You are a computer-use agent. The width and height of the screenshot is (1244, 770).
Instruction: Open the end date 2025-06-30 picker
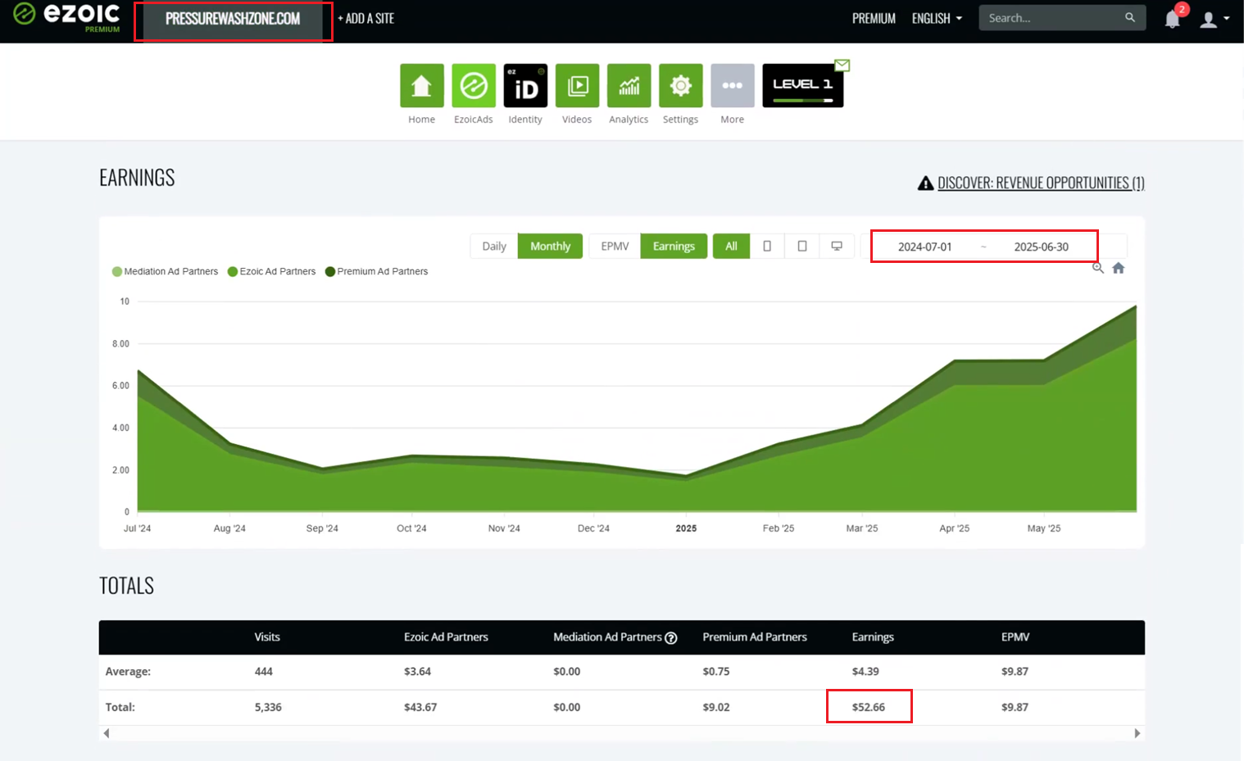tap(1041, 247)
